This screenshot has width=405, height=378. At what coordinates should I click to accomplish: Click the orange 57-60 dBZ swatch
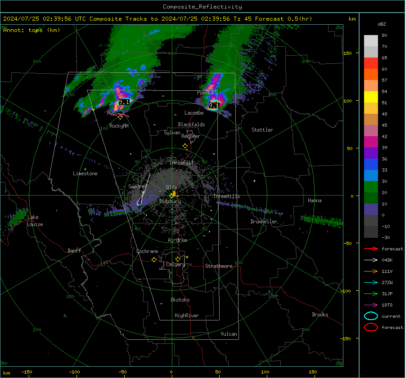pyautogui.click(x=371, y=75)
